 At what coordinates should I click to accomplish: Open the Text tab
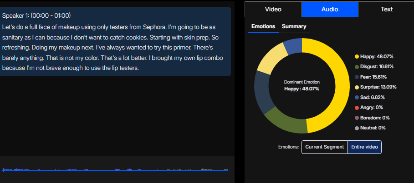(x=386, y=9)
